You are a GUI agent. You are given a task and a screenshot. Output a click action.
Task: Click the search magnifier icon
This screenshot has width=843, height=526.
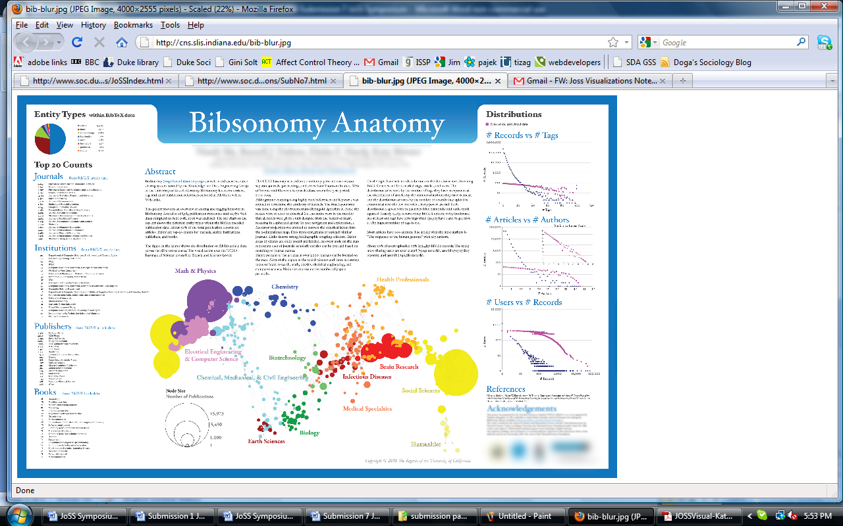[802, 42]
